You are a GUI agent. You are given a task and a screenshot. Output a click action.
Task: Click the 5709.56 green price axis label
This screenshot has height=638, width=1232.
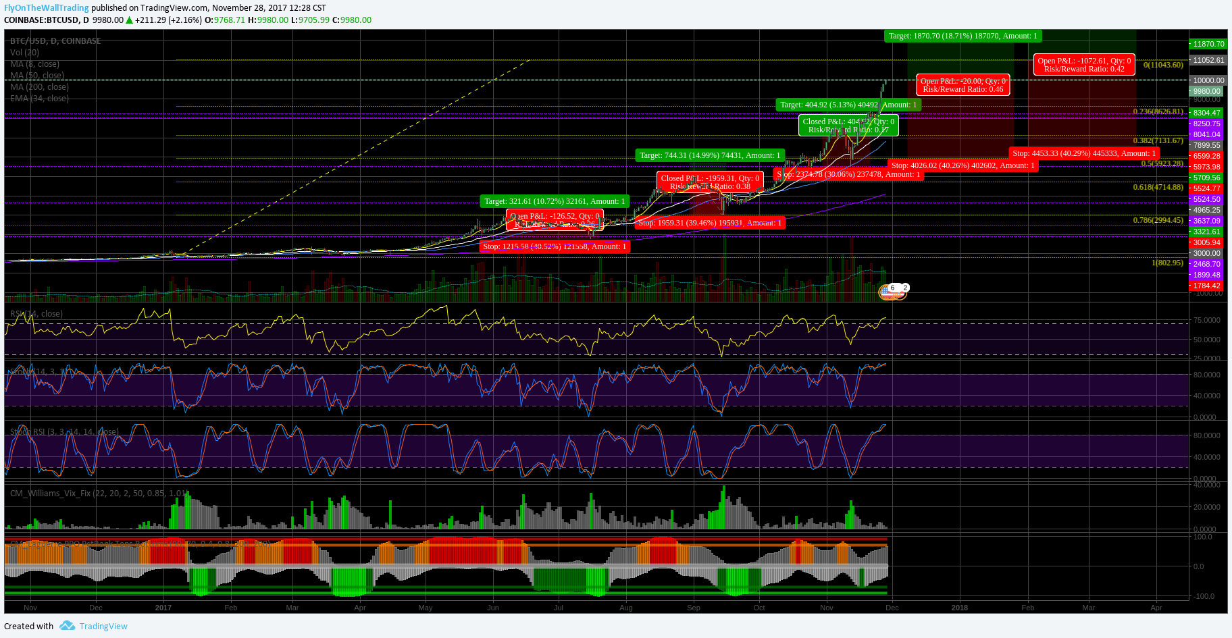1206,178
